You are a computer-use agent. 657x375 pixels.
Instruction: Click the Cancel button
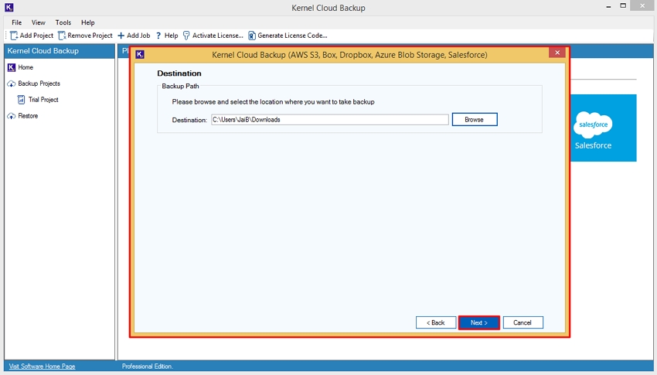pyautogui.click(x=523, y=322)
